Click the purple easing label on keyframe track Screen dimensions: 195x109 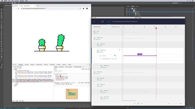(140, 54)
